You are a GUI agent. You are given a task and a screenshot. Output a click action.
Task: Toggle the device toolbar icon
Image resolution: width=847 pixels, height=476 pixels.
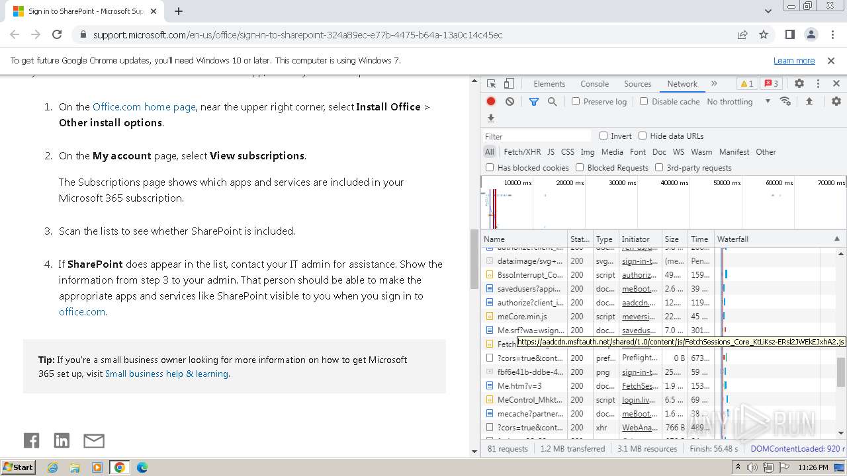[x=509, y=84]
